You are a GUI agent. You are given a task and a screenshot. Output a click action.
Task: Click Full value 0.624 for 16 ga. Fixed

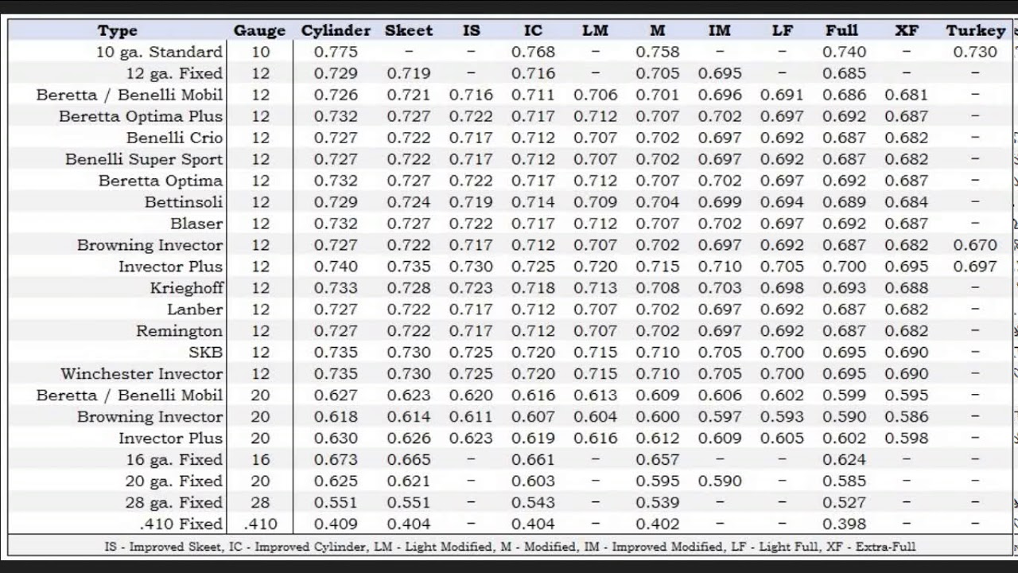844,460
